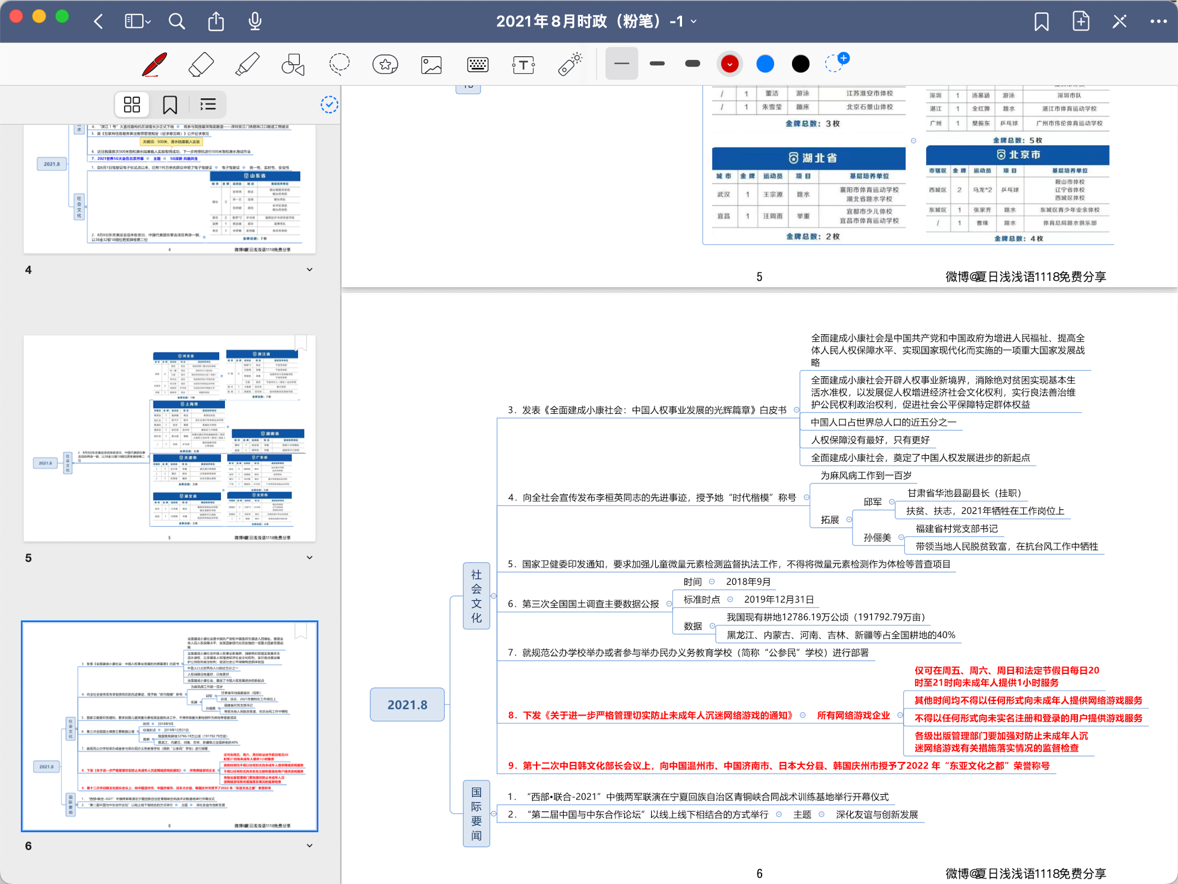Click the 2021.8 root node
The height and width of the screenshot is (884, 1178).
407,704
